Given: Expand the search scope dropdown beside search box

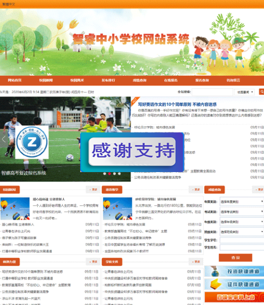Looking at the screenshot, I should 244,92.
